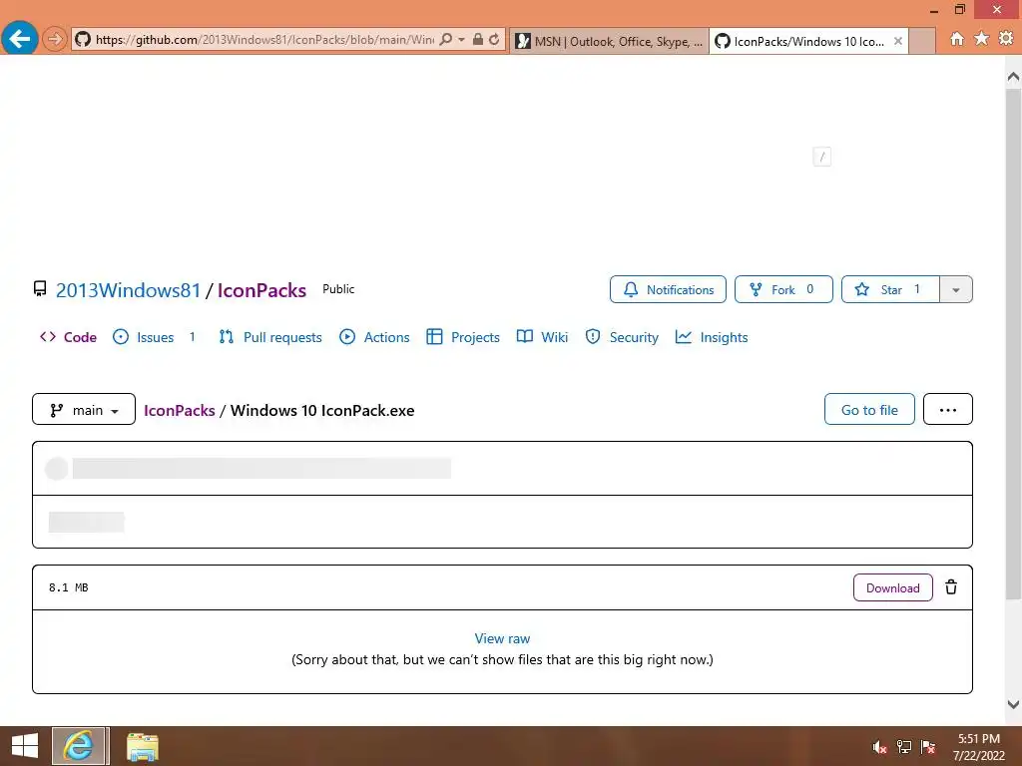Click IconPacks breadcrumb link
Viewport: 1022px width, 766px height.
click(180, 410)
